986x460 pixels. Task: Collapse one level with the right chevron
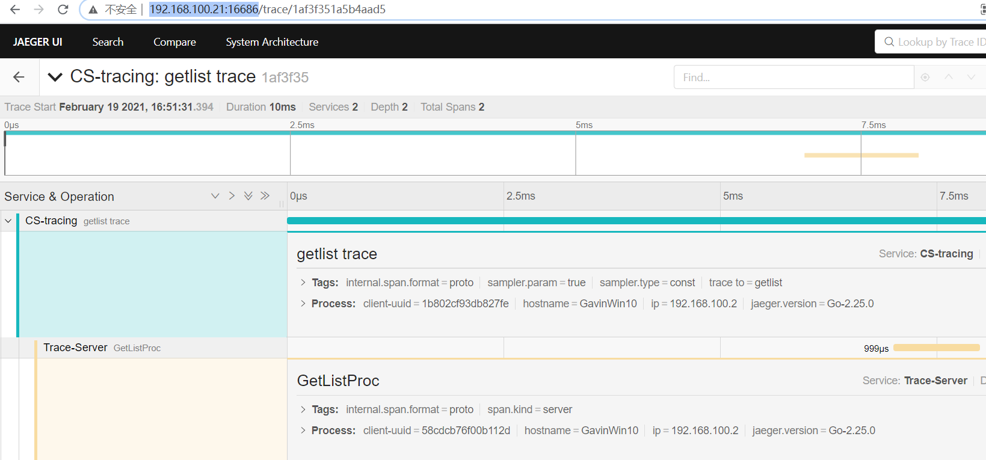click(232, 196)
